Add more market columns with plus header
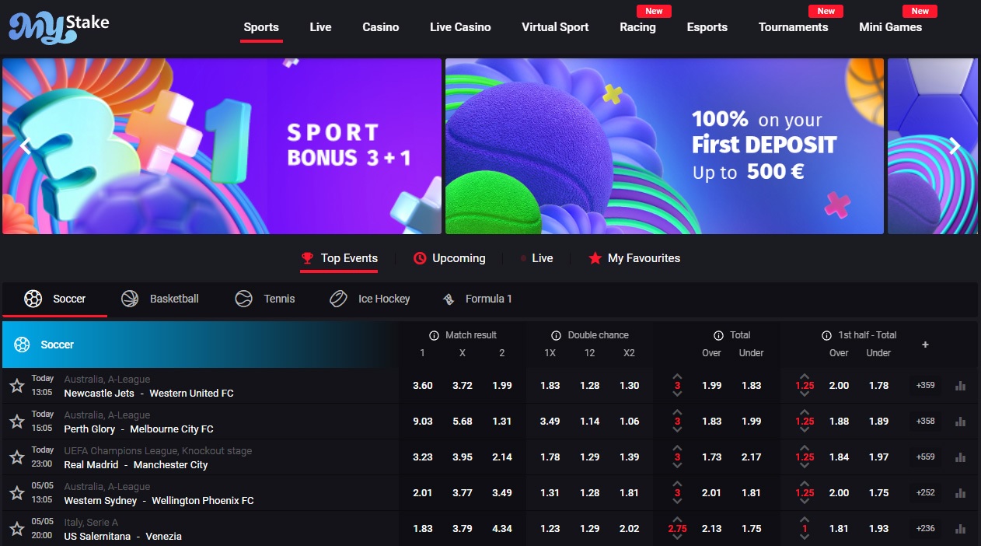The image size is (981, 546). [x=925, y=345]
